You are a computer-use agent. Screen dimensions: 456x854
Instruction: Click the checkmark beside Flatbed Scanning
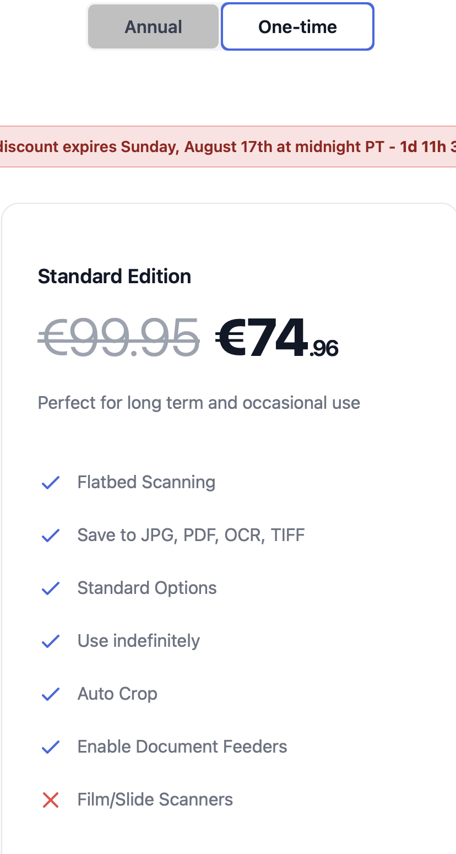[51, 483]
